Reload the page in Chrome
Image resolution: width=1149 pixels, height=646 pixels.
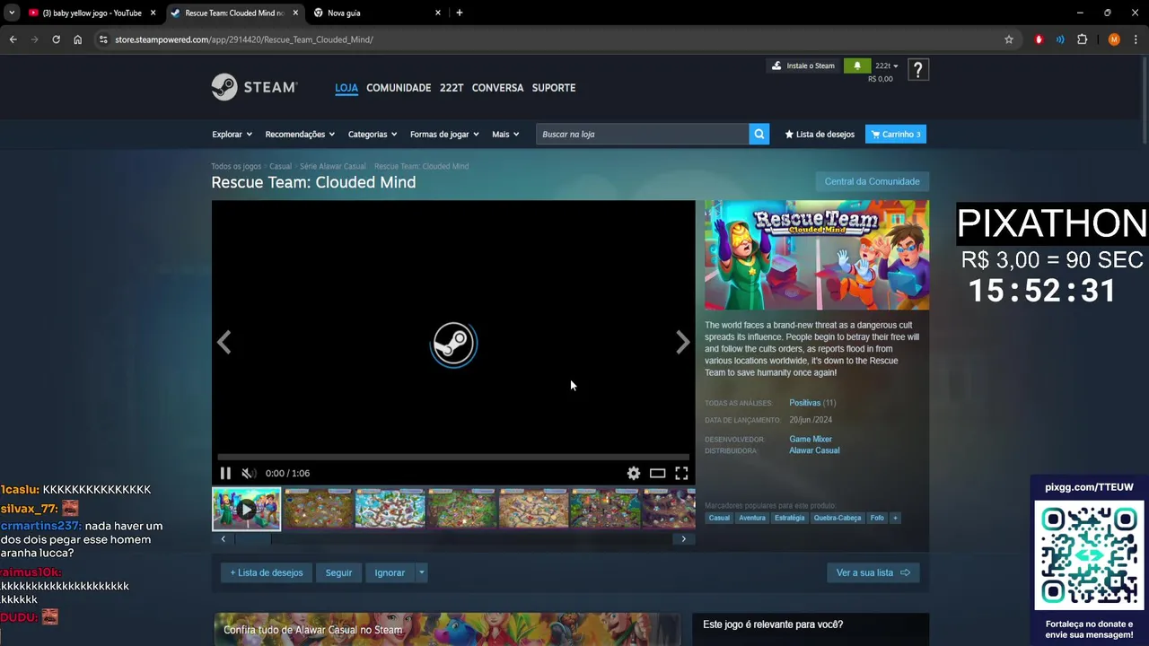tap(56, 39)
